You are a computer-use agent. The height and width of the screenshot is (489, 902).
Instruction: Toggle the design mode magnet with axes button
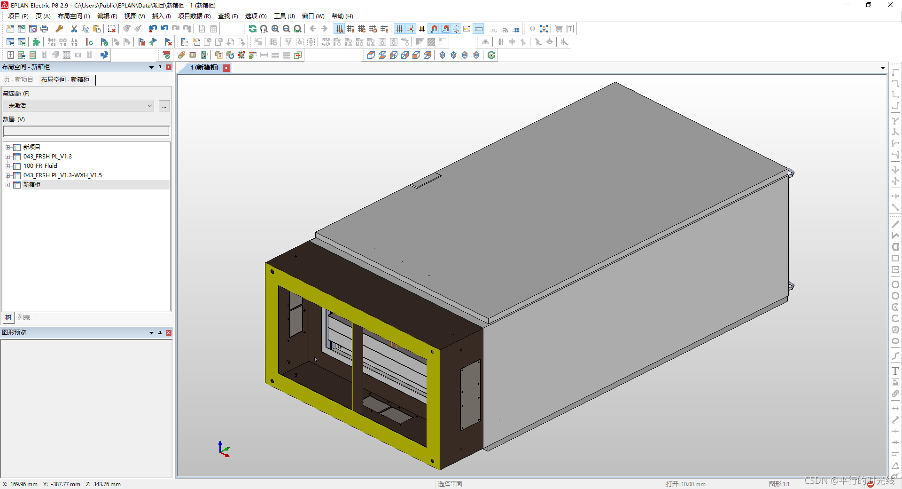click(x=445, y=29)
